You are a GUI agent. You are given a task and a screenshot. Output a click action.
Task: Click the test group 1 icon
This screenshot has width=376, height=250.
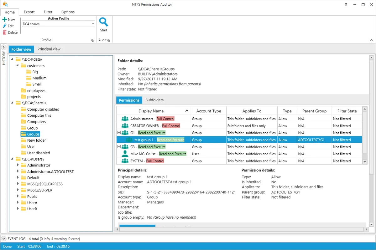pos(129,140)
